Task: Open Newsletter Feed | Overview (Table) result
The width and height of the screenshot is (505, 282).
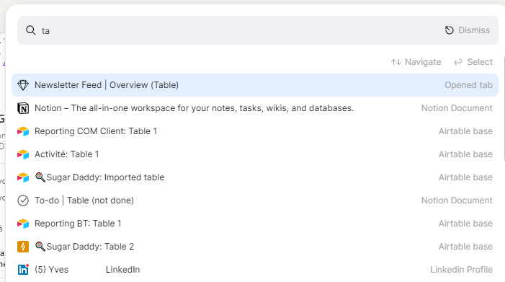Action: point(255,85)
